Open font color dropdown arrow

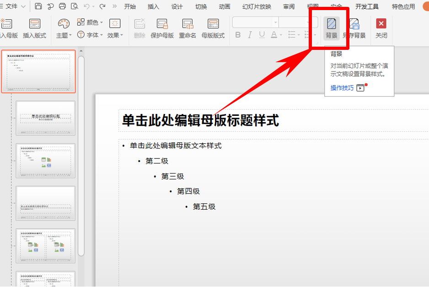point(281,35)
